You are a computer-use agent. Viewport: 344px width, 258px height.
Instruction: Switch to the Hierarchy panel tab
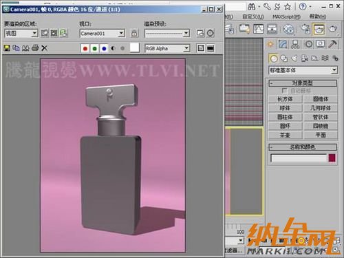(x=295, y=44)
